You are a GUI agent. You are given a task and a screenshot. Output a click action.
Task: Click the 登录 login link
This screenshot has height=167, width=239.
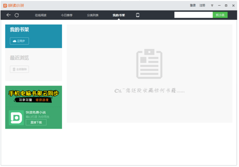pyautogui.click(x=193, y=6)
